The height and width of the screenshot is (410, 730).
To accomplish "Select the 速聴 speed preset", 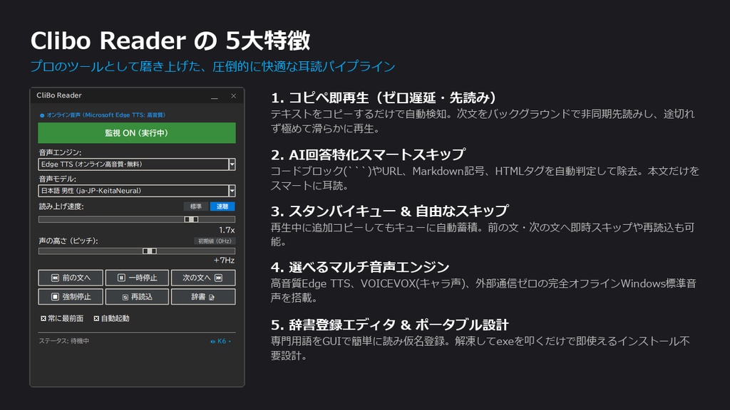I will (x=222, y=206).
